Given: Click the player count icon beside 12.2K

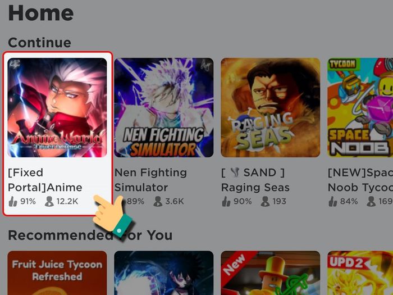Looking at the screenshot, I should pyautogui.click(x=49, y=201).
